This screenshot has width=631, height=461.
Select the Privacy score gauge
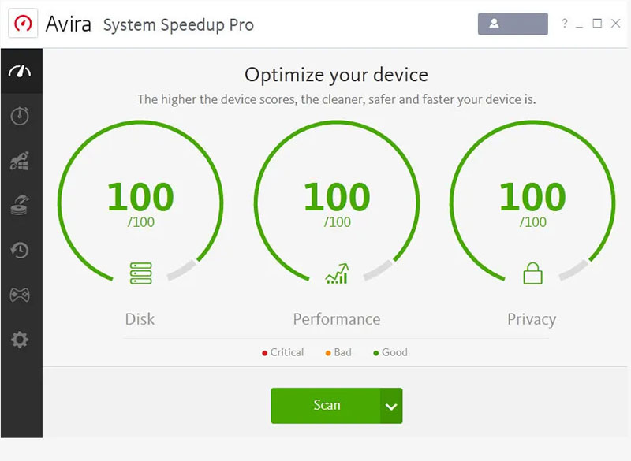coord(532,203)
